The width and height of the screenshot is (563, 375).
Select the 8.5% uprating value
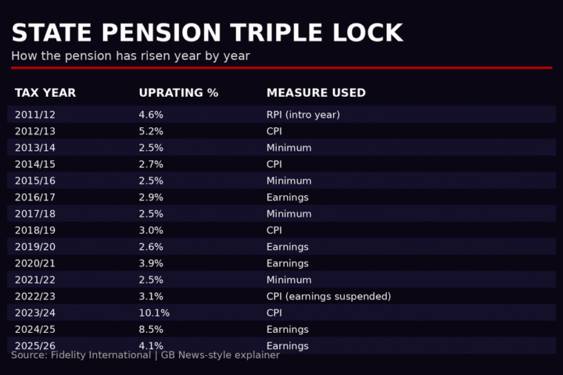point(151,330)
